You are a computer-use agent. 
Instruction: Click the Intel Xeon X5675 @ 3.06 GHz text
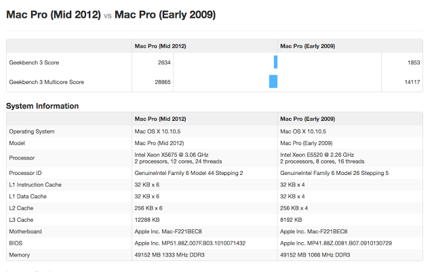[x=172, y=155]
